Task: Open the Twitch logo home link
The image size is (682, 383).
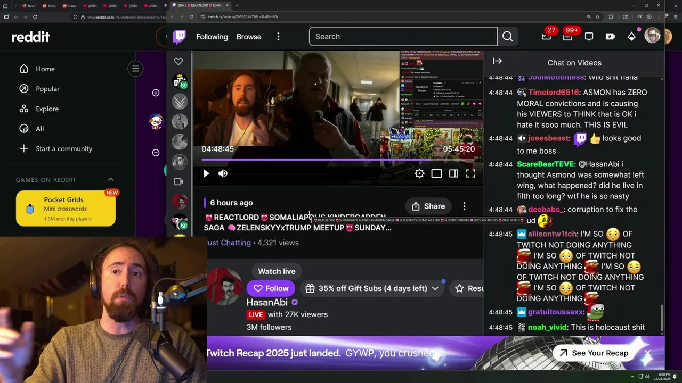Action: click(180, 36)
